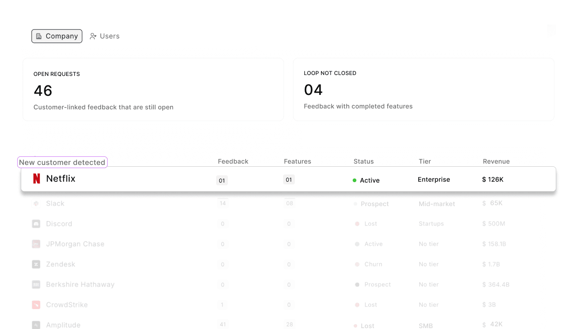Screen dimensions: 577x329
Task: Click the Berkshire Hathaway logo icon
Action: (36, 285)
